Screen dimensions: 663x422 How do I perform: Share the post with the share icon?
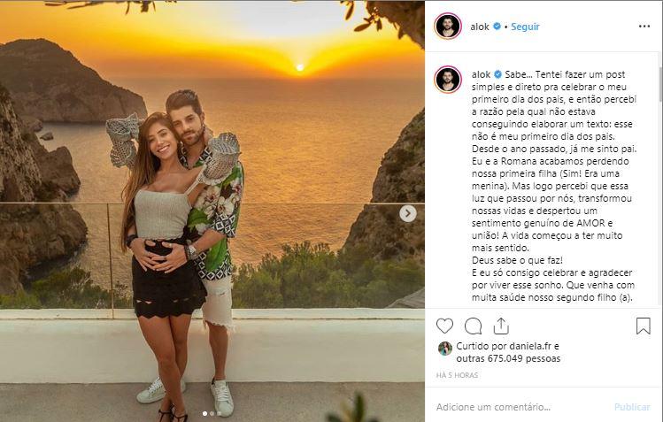tap(501, 326)
